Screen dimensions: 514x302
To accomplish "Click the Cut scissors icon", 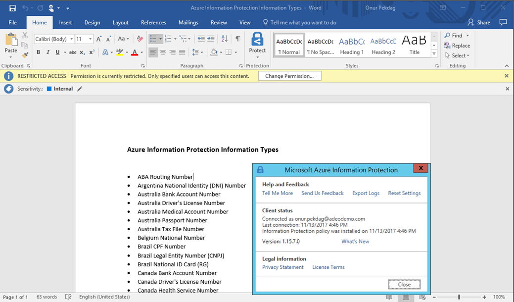I will (25, 36).
